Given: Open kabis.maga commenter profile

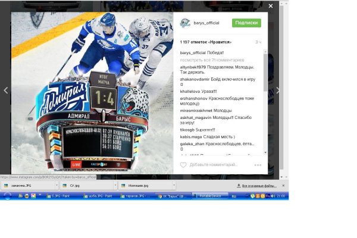Looking at the screenshot, I should 191,137.
